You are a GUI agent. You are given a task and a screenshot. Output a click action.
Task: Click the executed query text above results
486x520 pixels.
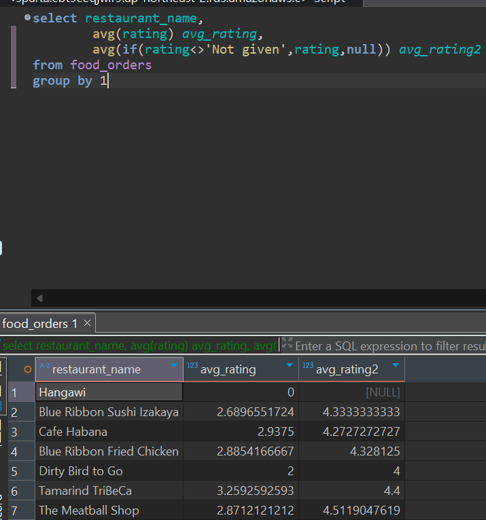click(x=139, y=346)
